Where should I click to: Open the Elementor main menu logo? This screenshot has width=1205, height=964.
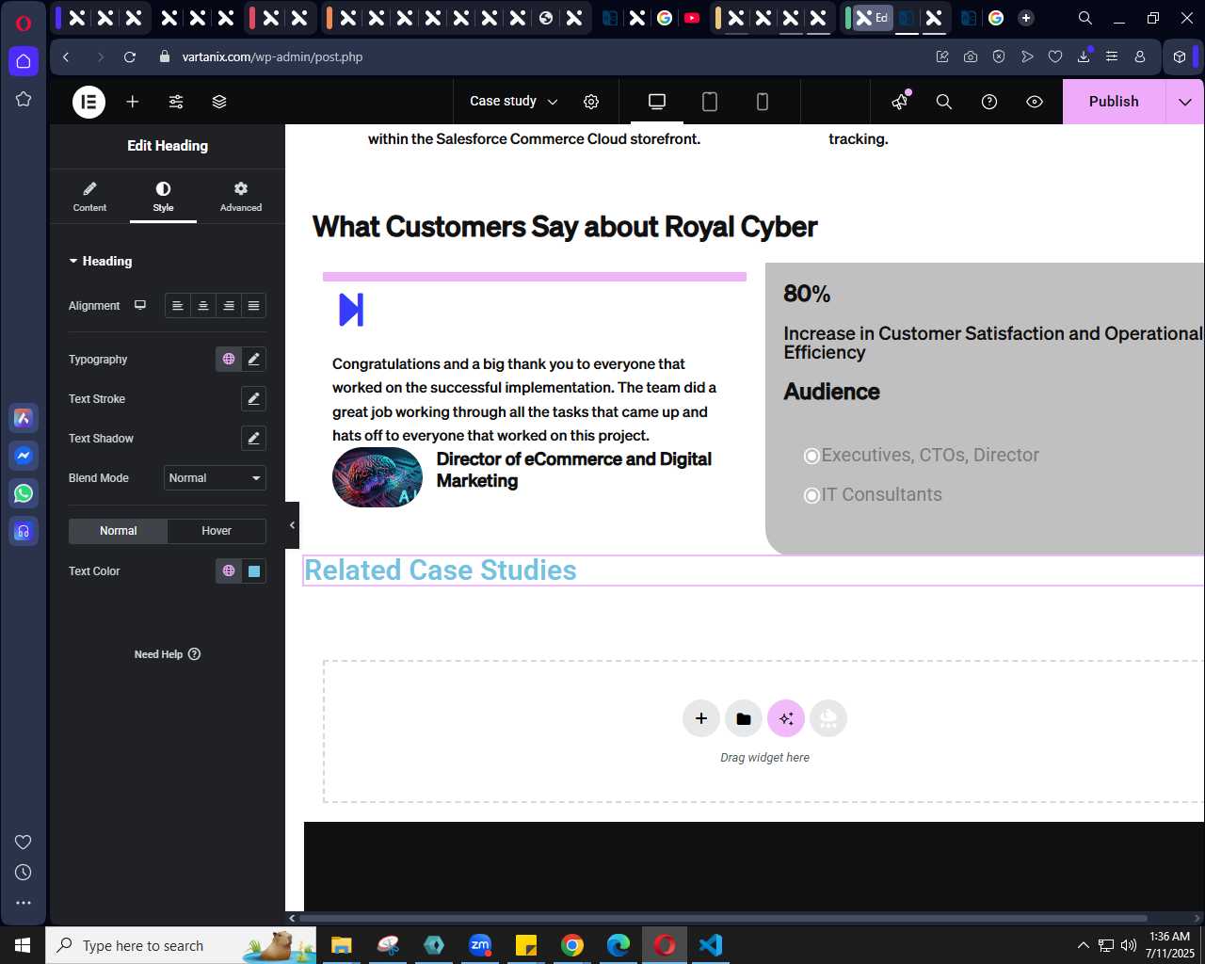(x=89, y=102)
